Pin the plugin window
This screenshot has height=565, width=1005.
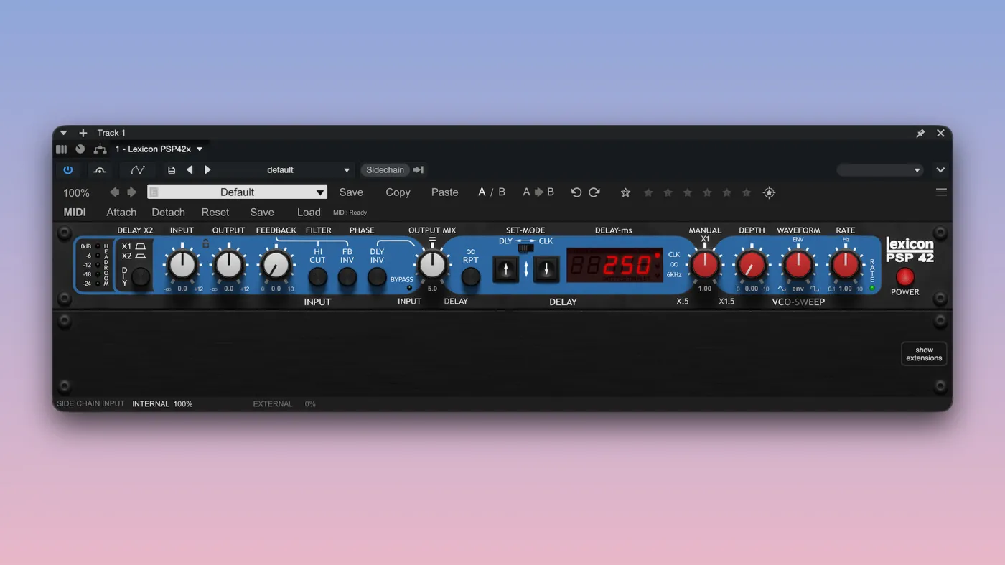(x=920, y=134)
